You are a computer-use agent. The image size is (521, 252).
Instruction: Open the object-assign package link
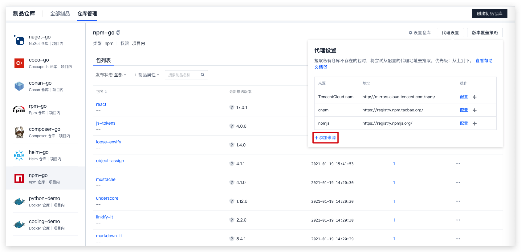click(x=110, y=161)
